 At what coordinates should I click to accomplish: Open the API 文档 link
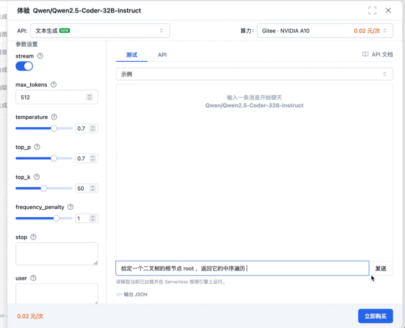377,55
